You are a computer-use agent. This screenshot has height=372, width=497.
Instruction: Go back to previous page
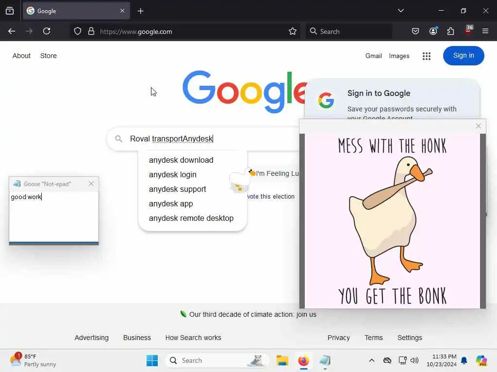[12, 31]
